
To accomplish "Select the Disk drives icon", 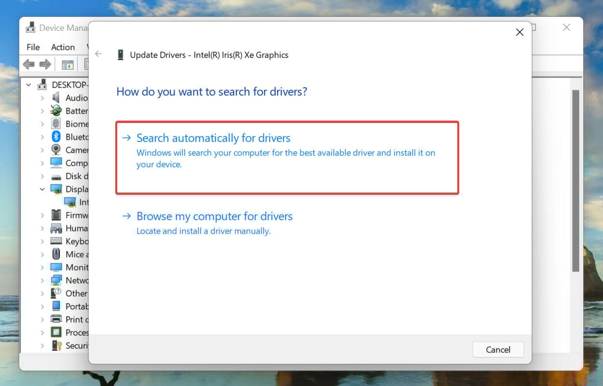I will 56,176.
